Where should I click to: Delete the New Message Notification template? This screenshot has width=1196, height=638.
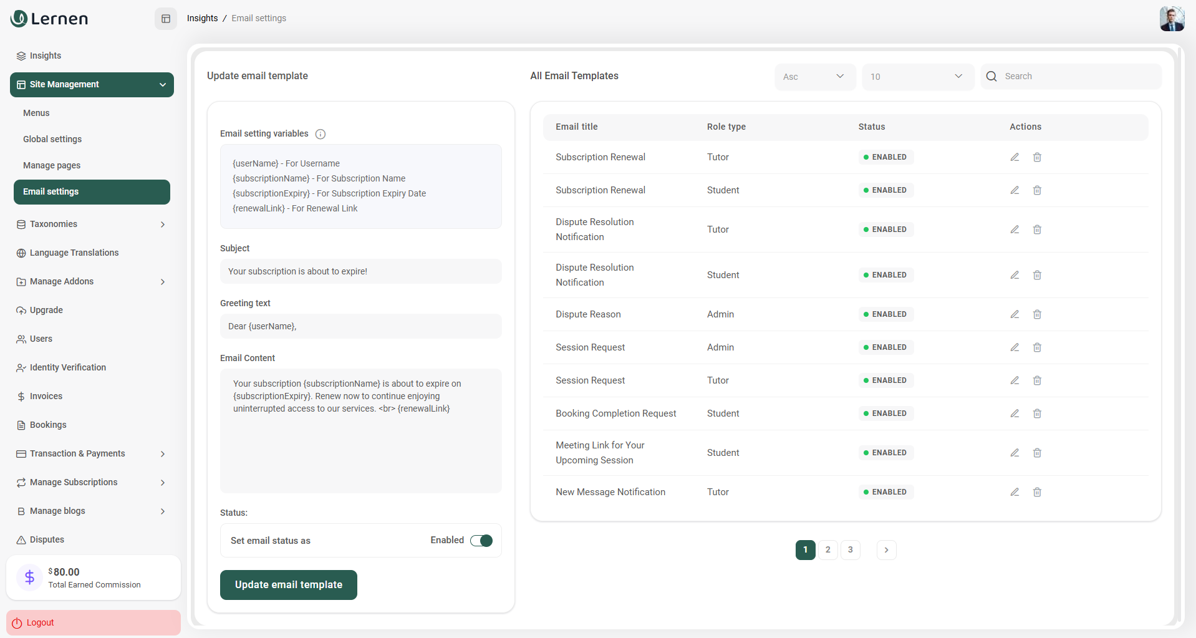click(x=1037, y=492)
